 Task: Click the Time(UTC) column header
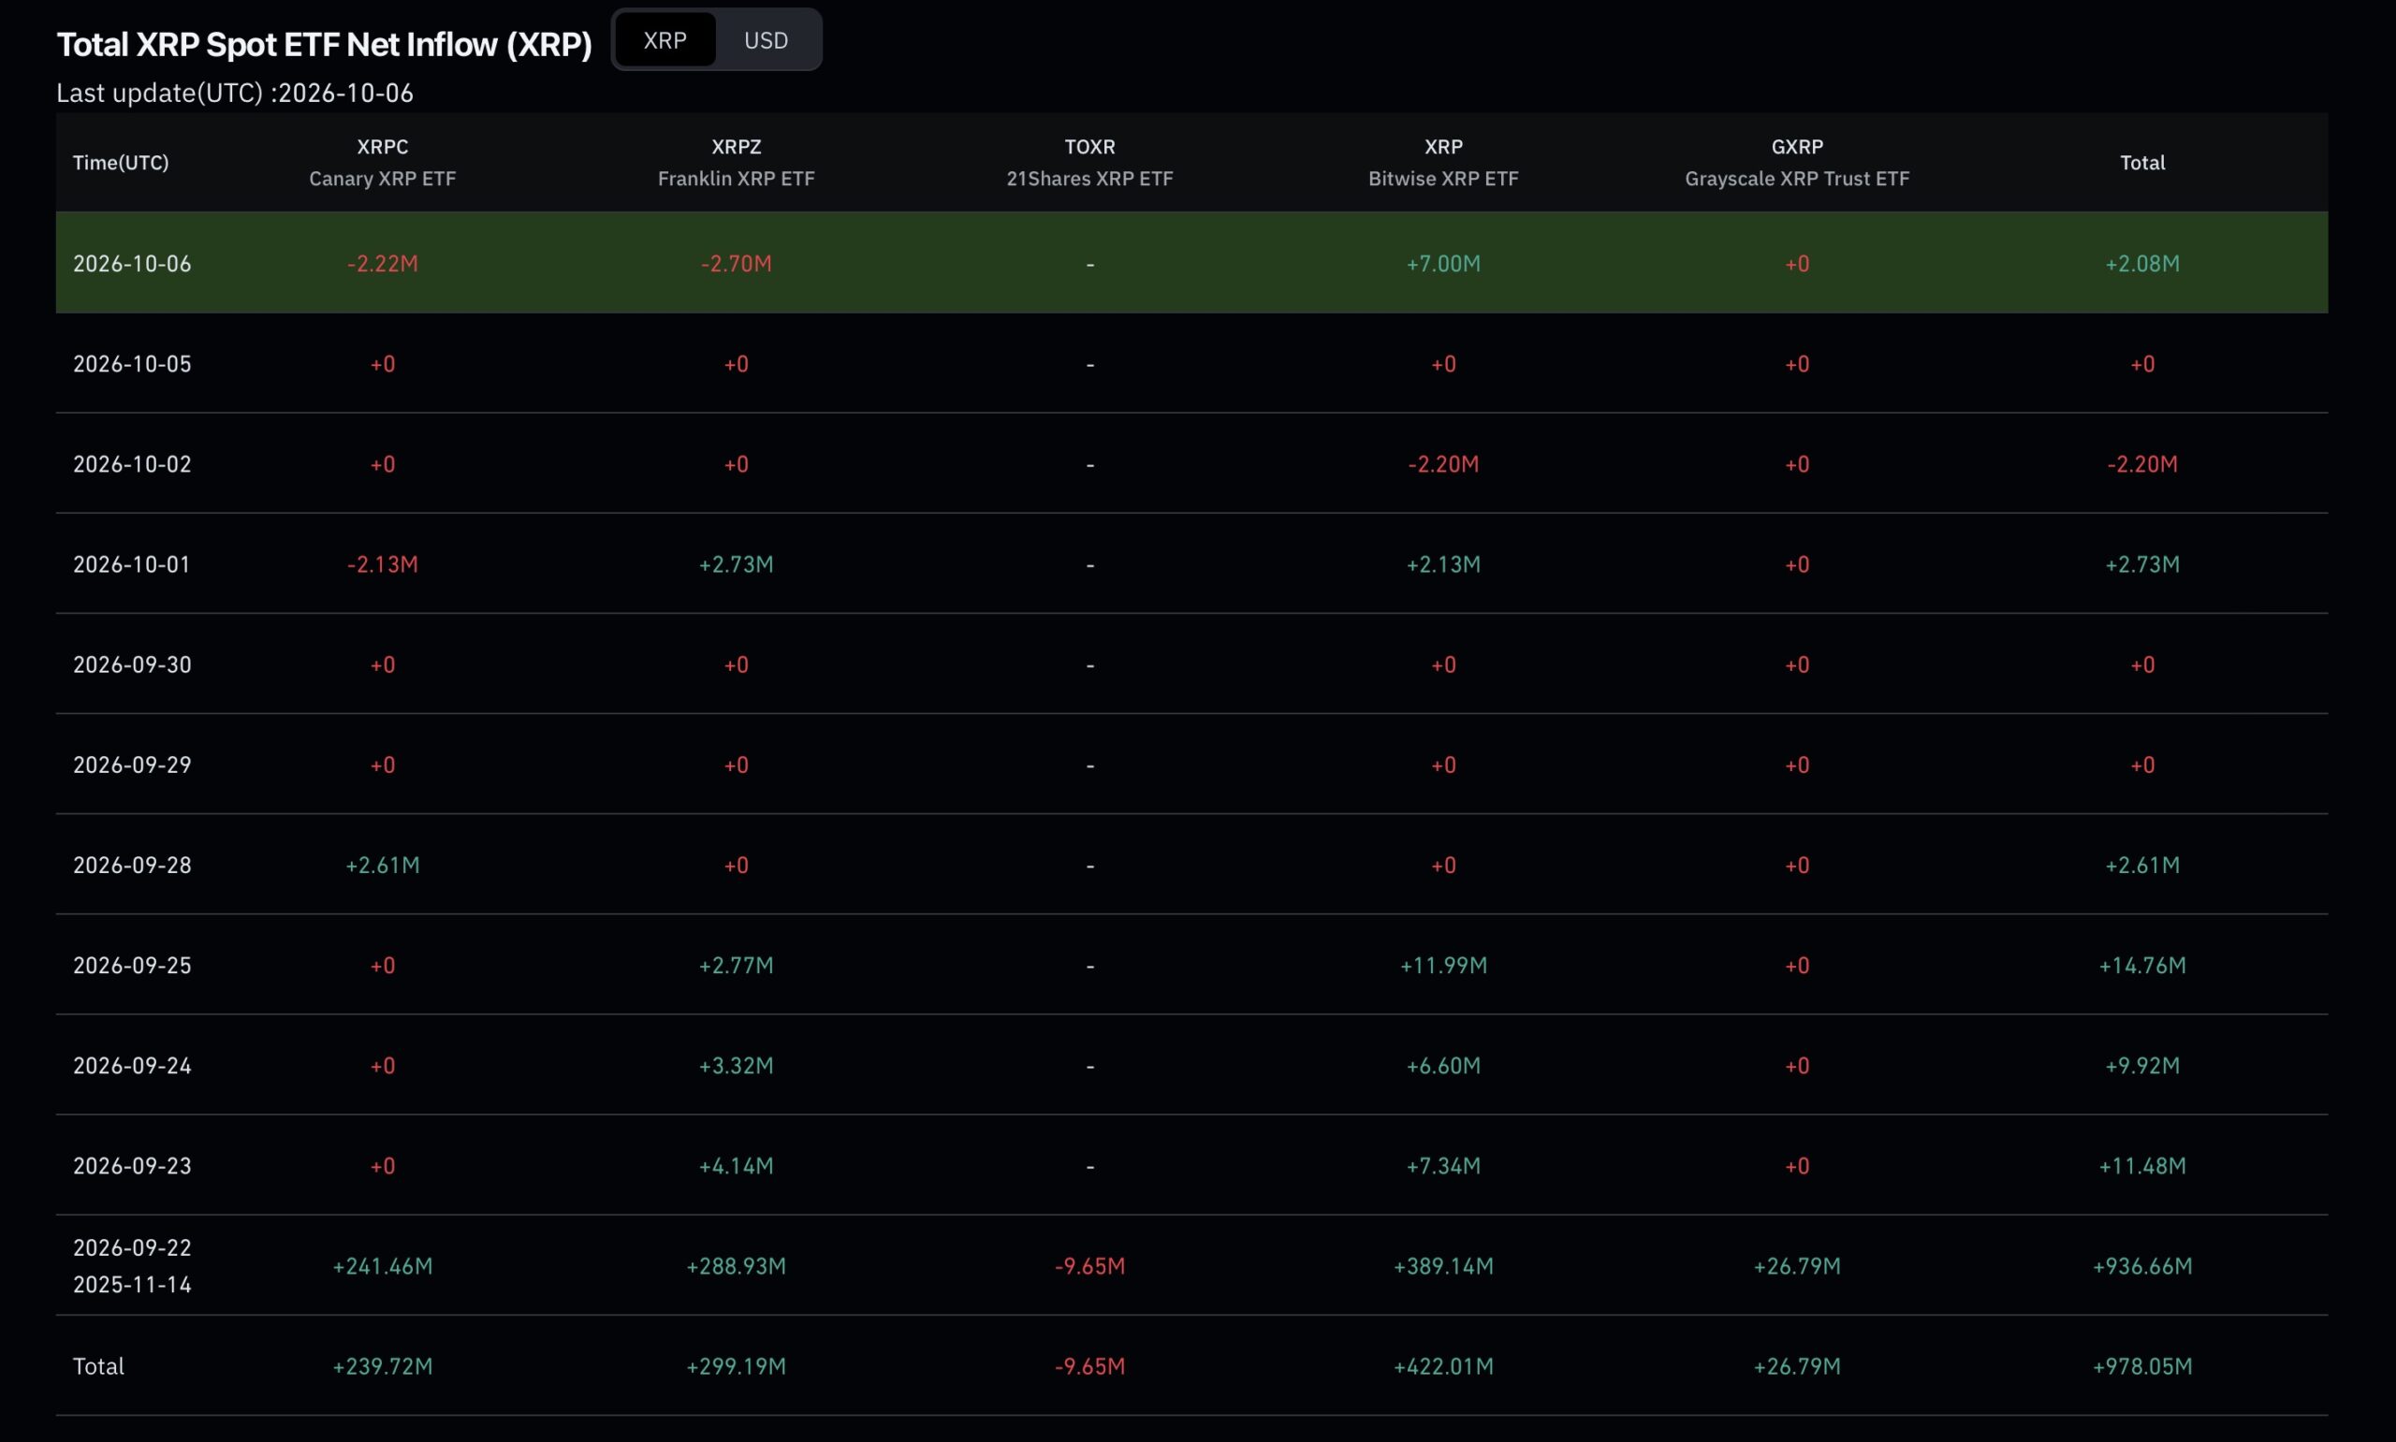click(121, 162)
